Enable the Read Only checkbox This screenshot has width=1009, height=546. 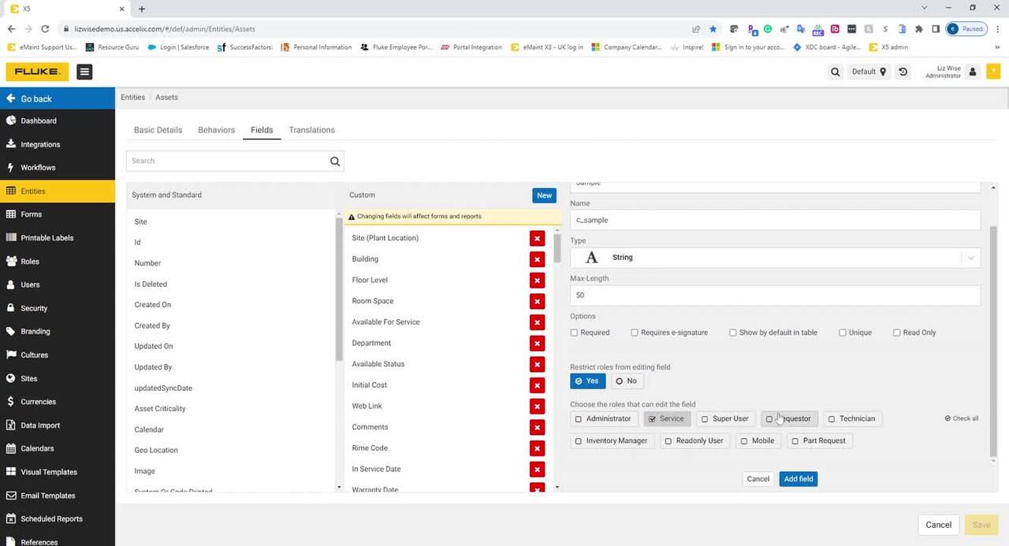point(897,332)
